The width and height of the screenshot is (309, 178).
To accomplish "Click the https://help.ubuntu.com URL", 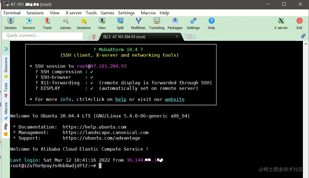I will (95, 127).
